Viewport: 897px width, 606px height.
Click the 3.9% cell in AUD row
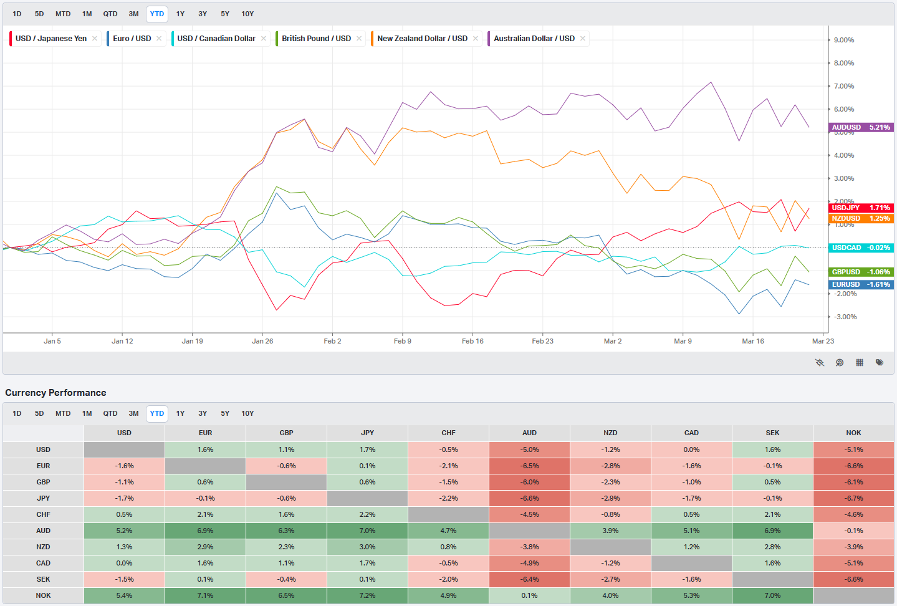610,531
